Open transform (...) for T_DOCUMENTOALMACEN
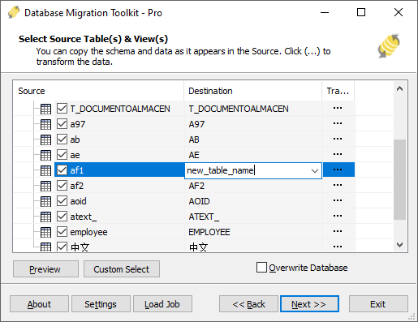 [x=338, y=108]
